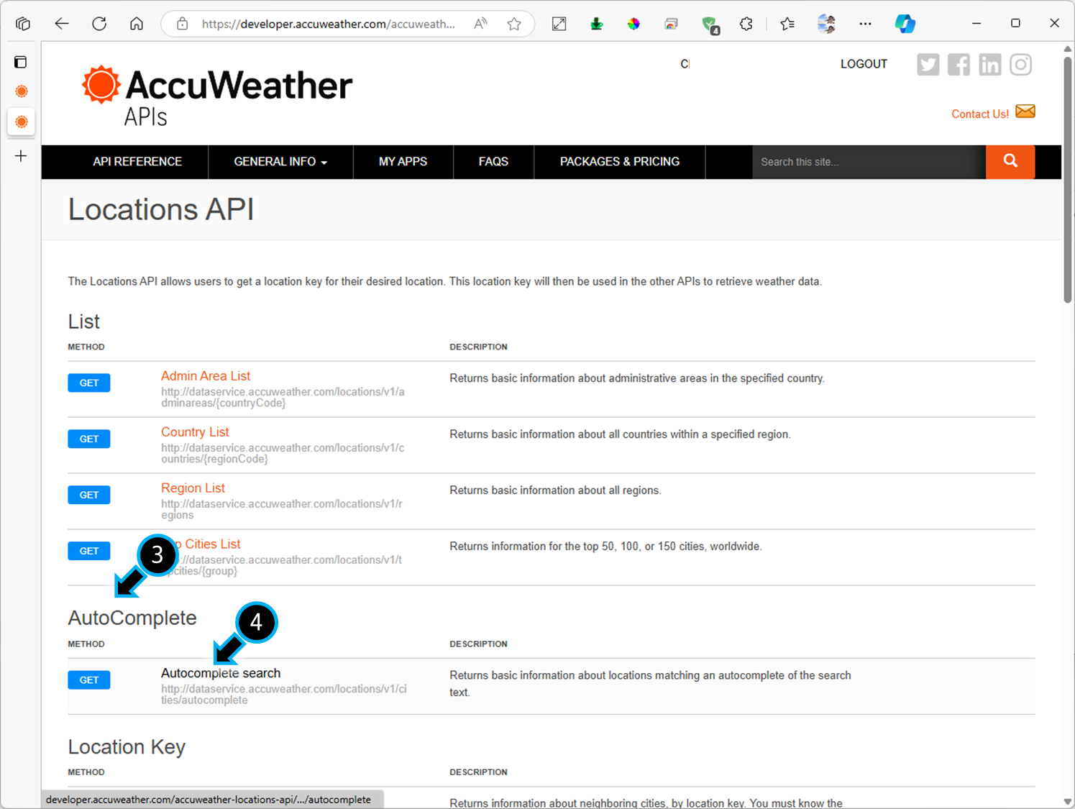
Task: Refresh the current page
Action: 99,24
